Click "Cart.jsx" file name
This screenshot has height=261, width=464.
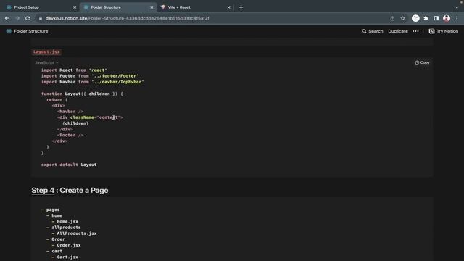point(67,257)
